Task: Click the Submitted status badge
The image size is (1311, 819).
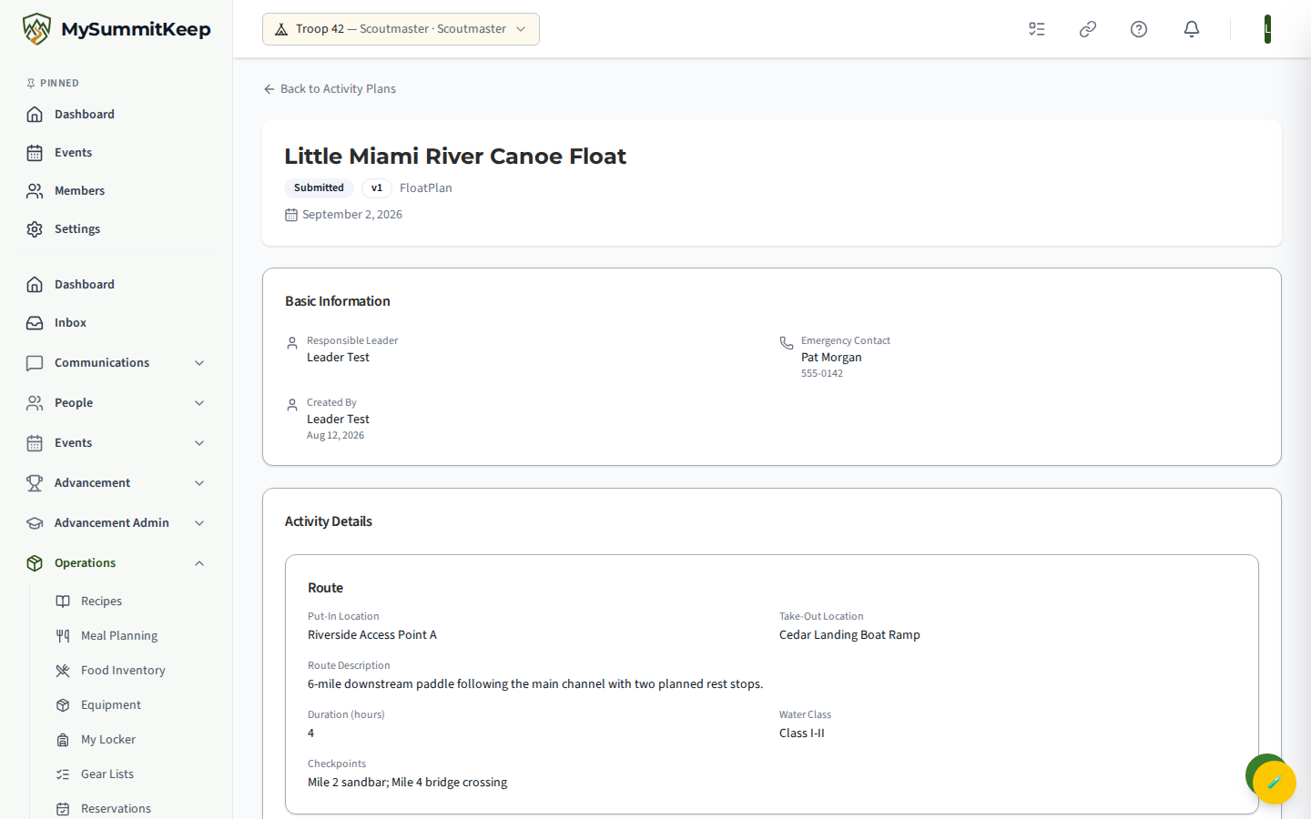Action: click(319, 187)
